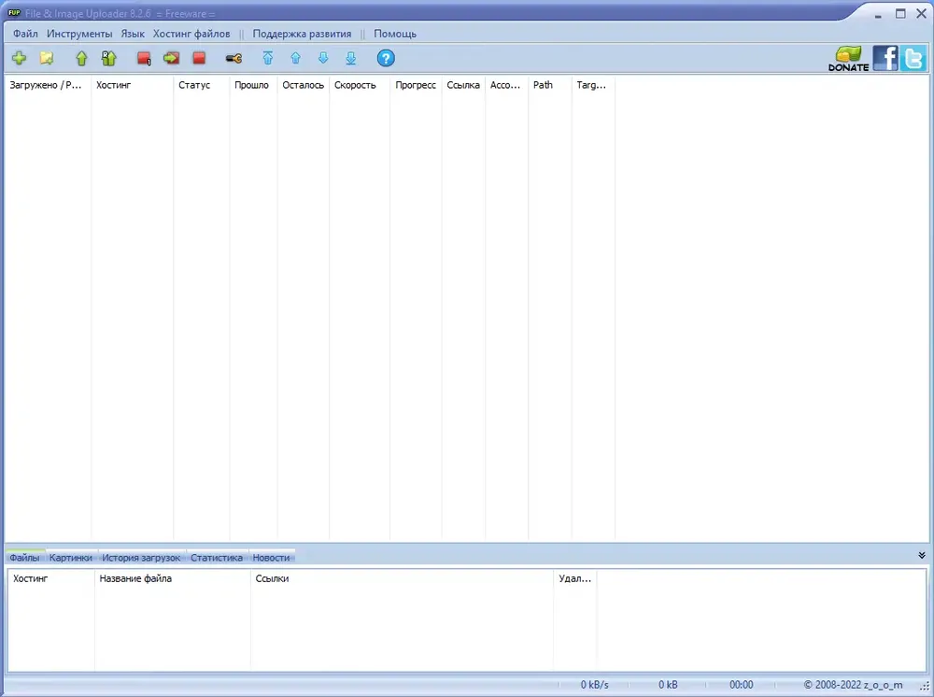934x697 pixels.
Task: Click the Acco... column header
Action: (x=506, y=85)
